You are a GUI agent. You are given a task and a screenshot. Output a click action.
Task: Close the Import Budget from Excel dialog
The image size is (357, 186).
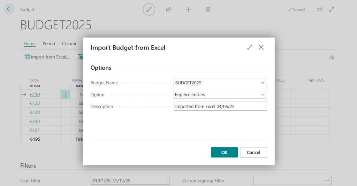click(261, 47)
